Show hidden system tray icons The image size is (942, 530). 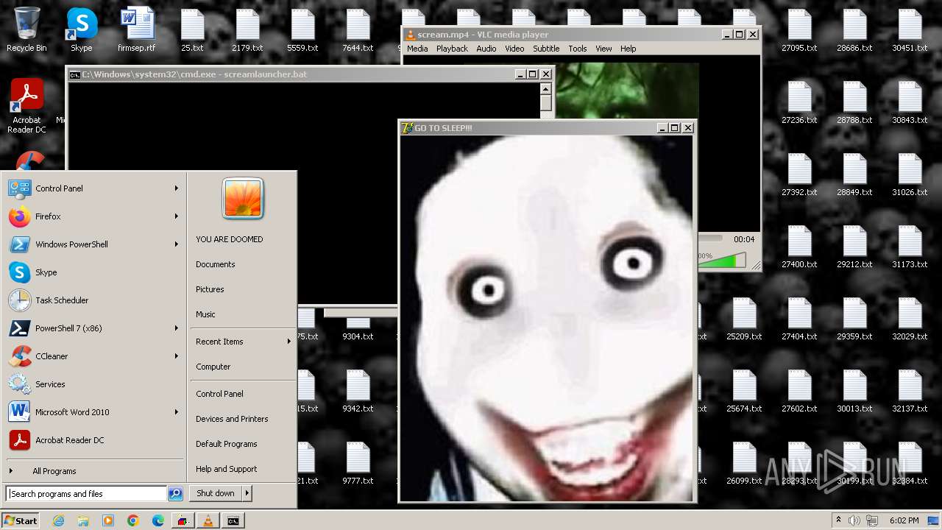[838, 520]
